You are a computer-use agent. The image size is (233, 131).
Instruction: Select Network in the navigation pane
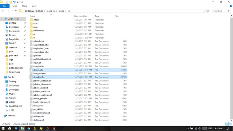[x=11, y=116]
